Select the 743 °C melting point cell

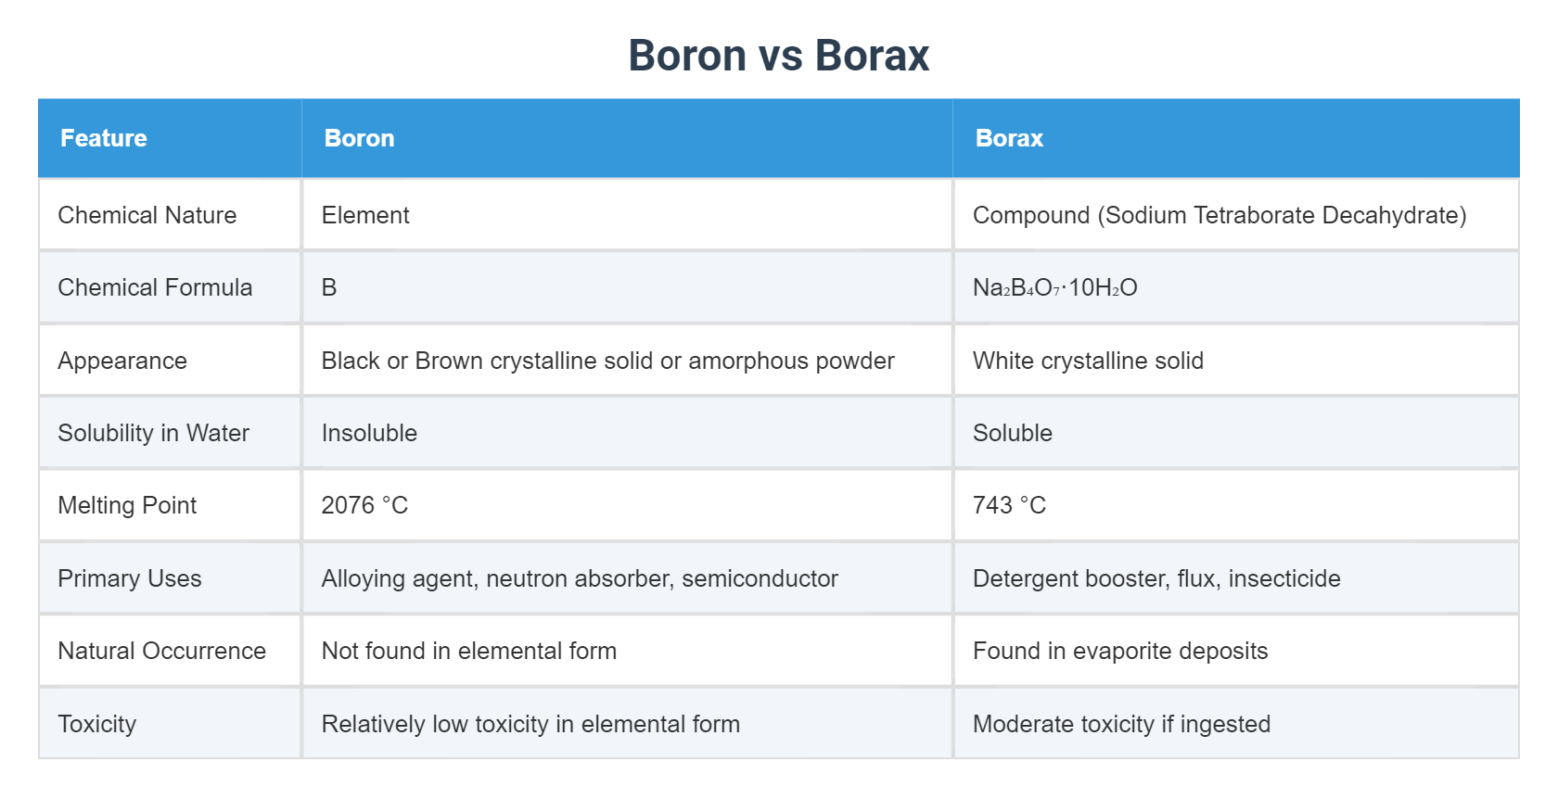click(1009, 505)
